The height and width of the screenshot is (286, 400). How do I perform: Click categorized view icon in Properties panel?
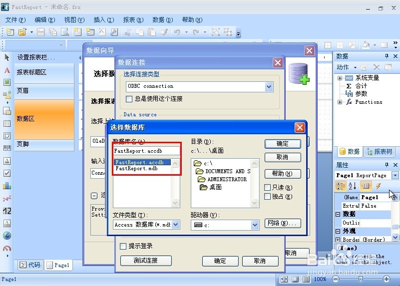(341, 186)
